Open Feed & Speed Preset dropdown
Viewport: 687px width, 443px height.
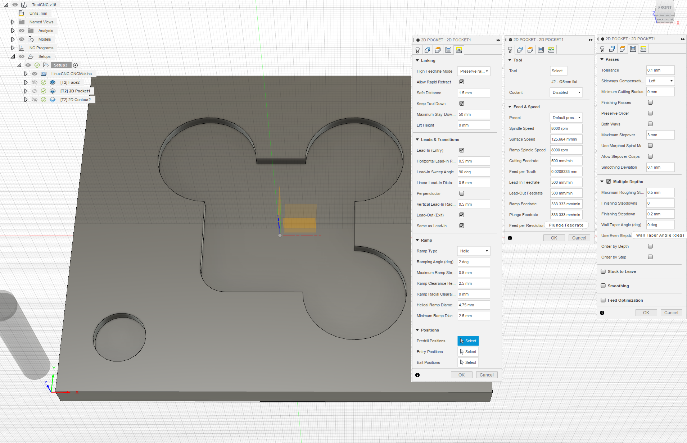tap(566, 118)
